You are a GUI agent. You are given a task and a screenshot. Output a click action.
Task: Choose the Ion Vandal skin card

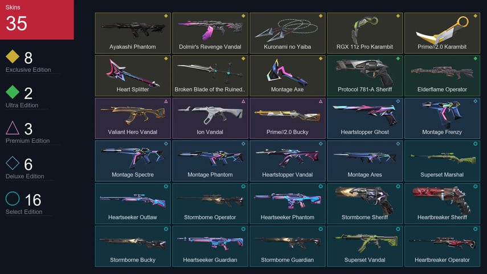pos(210,118)
